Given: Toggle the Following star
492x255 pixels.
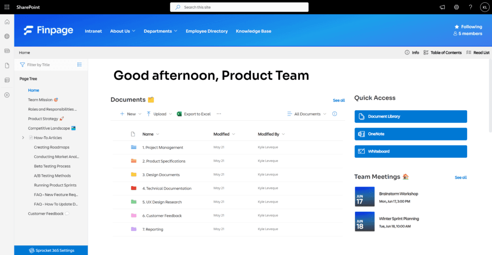Looking at the screenshot, I should click(x=457, y=26).
